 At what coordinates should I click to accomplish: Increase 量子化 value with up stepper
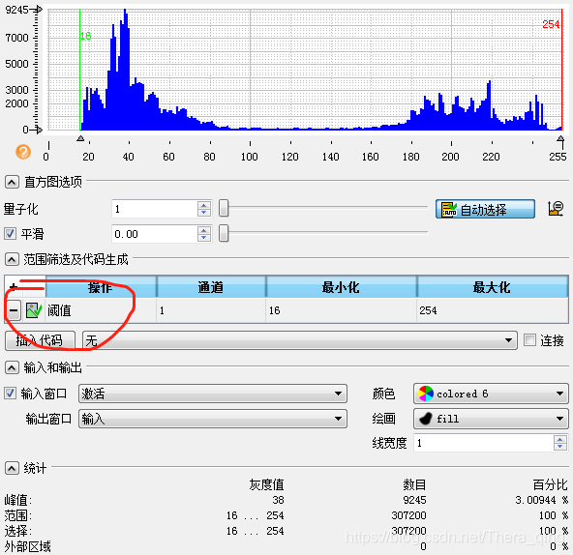click(x=204, y=205)
